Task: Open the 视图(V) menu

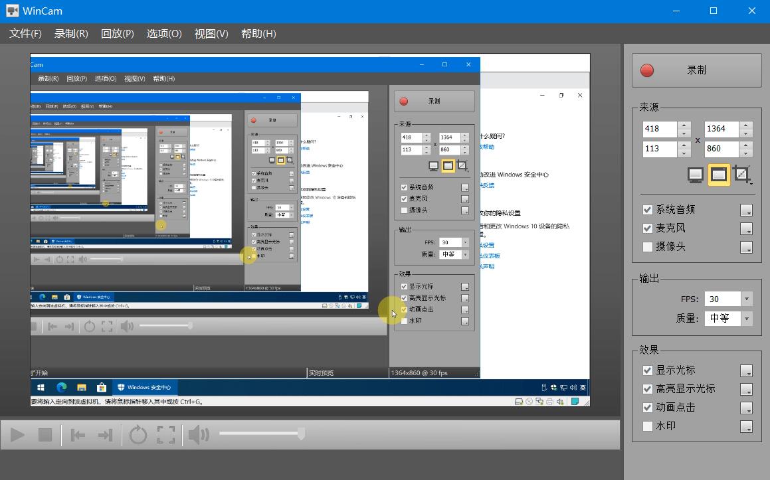Action: (211, 33)
